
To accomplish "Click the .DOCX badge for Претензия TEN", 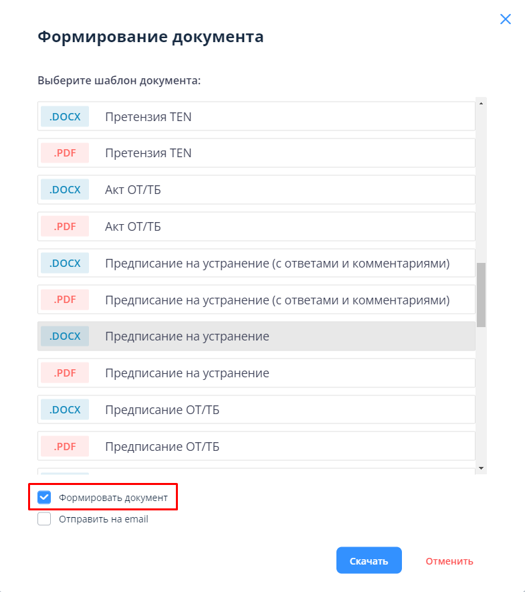I will tap(65, 116).
